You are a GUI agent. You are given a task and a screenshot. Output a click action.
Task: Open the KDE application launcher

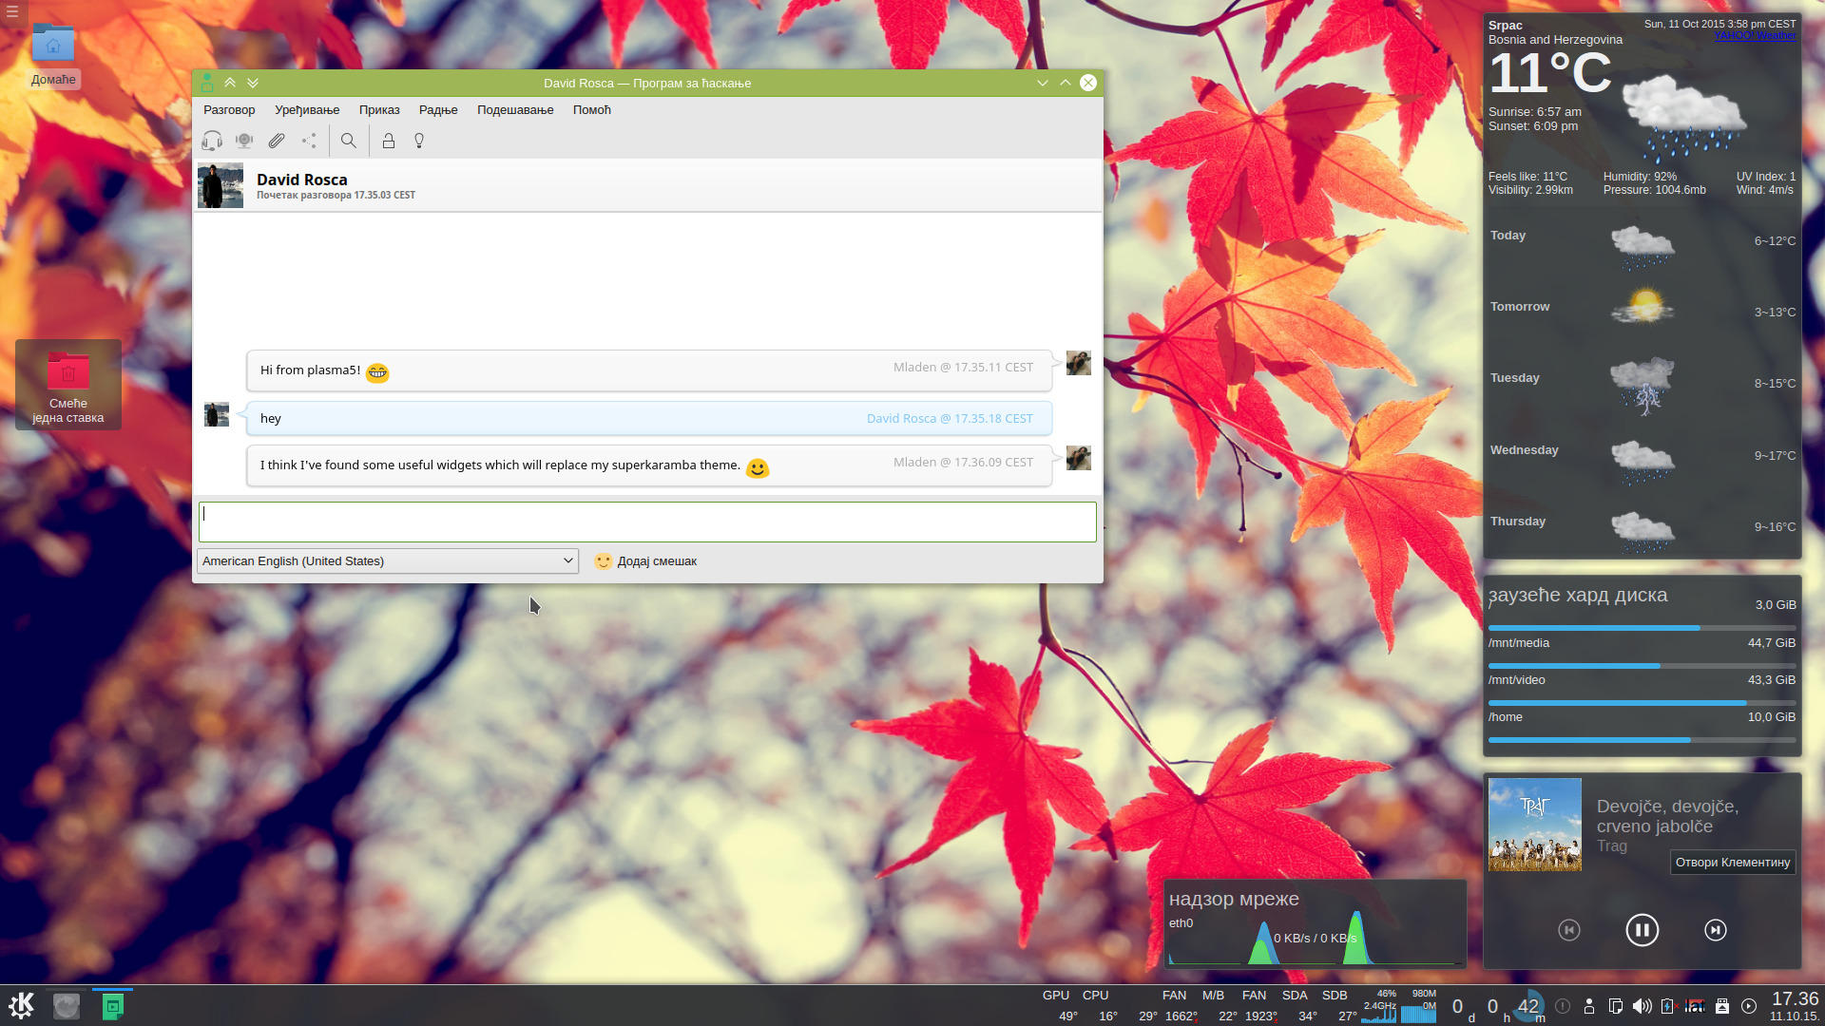click(x=21, y=1005)
